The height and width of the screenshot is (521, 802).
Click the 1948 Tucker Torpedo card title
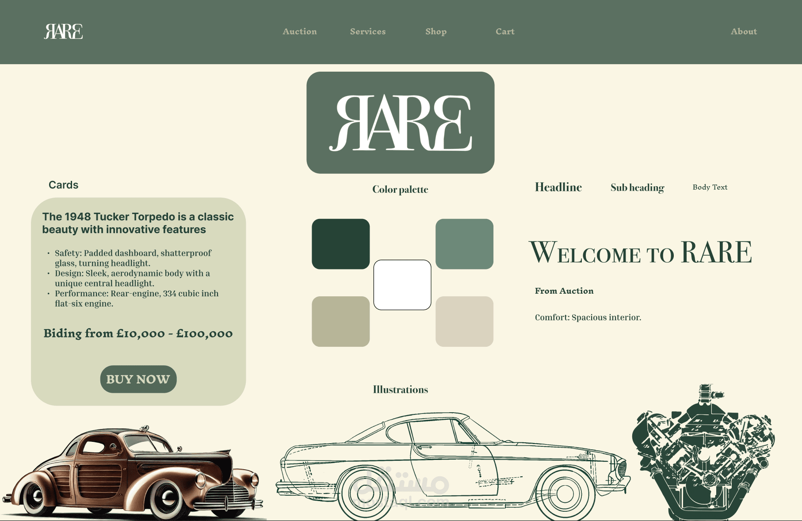pos(138,223)
